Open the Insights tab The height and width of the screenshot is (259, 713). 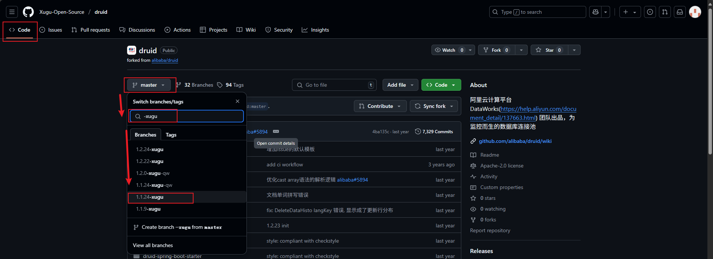(x=315, y=30)
